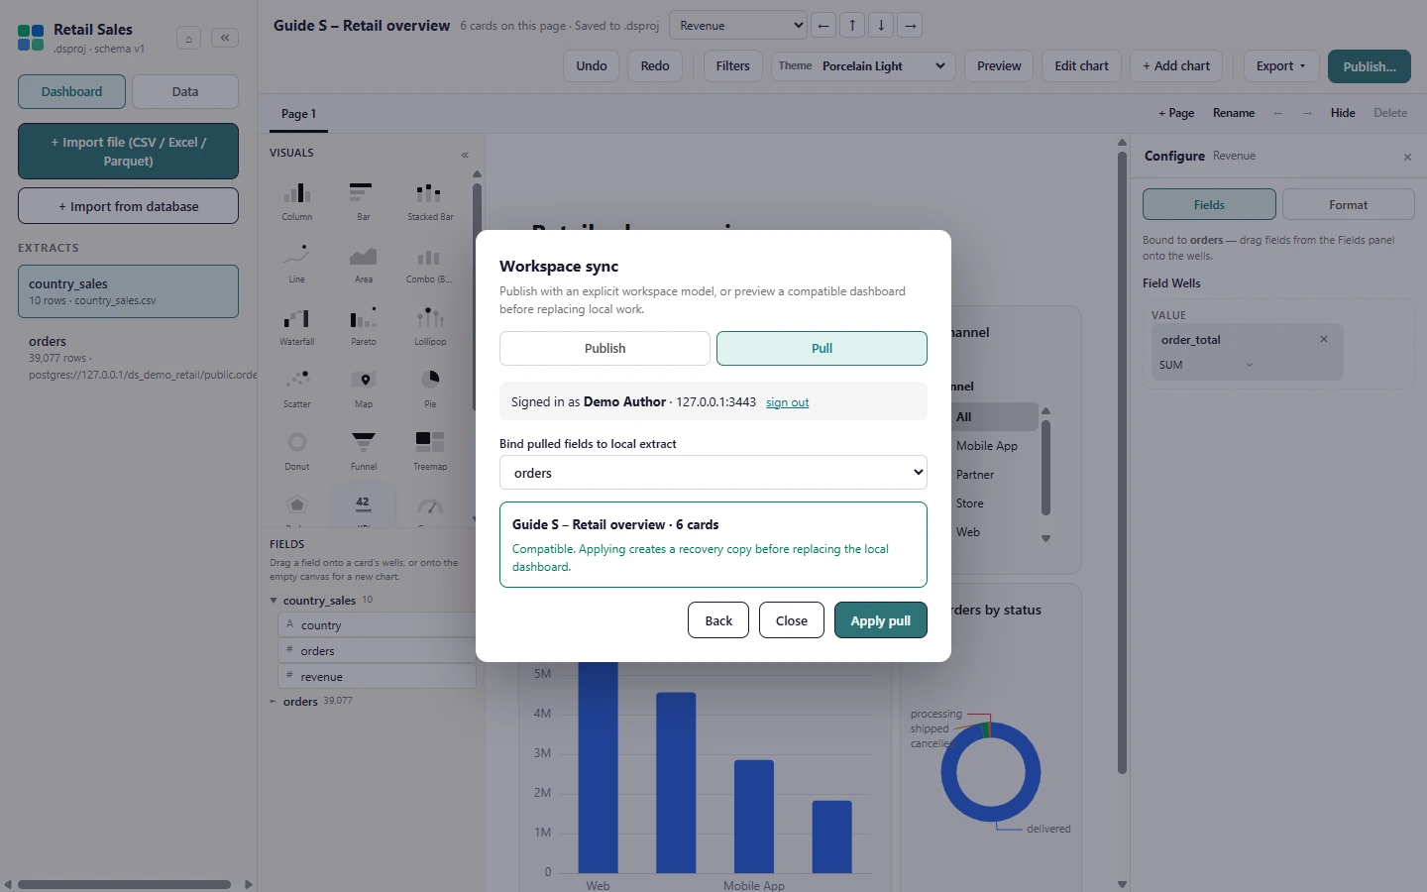The image size is (1427, 892).
Task: Pick the Funnel chart visual
Action: 363,450
